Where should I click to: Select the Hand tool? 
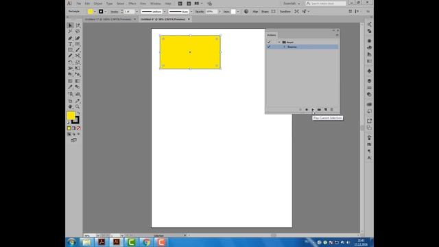[x=70, y=107]
